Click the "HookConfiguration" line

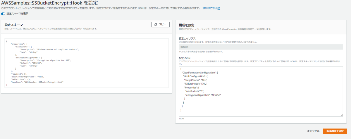(195, 76)
